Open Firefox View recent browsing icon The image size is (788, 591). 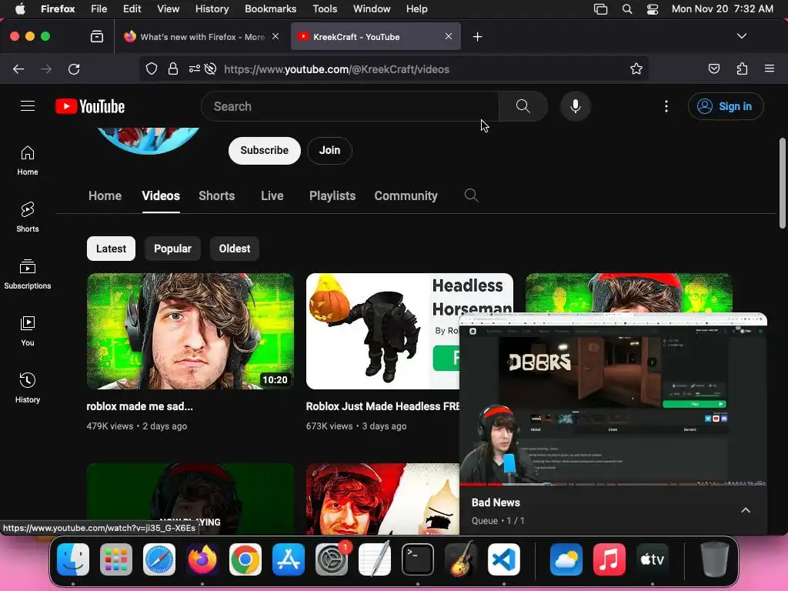pos(97,37)
